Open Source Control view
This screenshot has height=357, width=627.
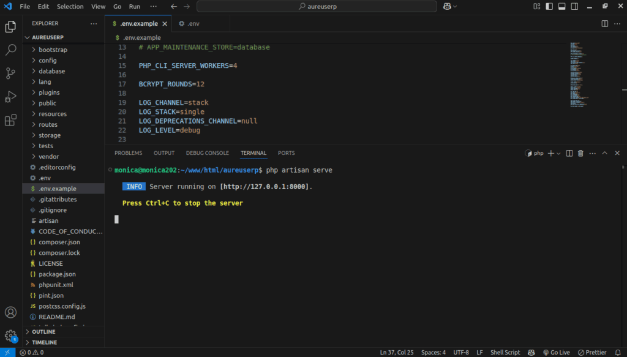tap(11, 73)
